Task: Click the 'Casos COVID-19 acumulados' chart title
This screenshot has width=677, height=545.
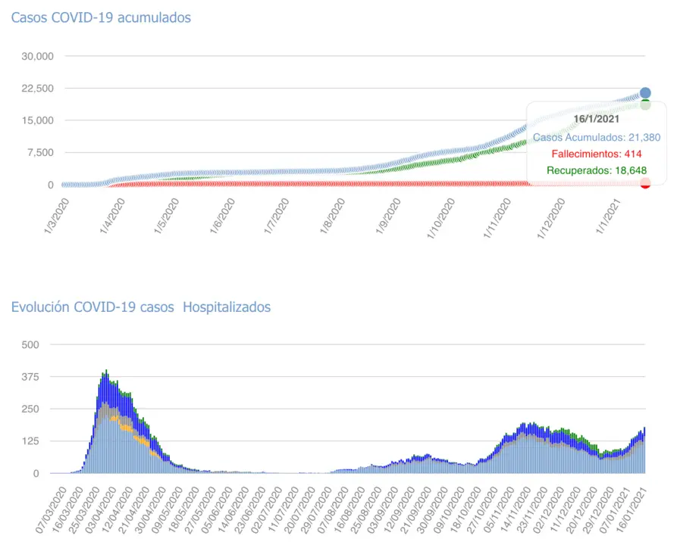Action: click(x=101, y=17)
